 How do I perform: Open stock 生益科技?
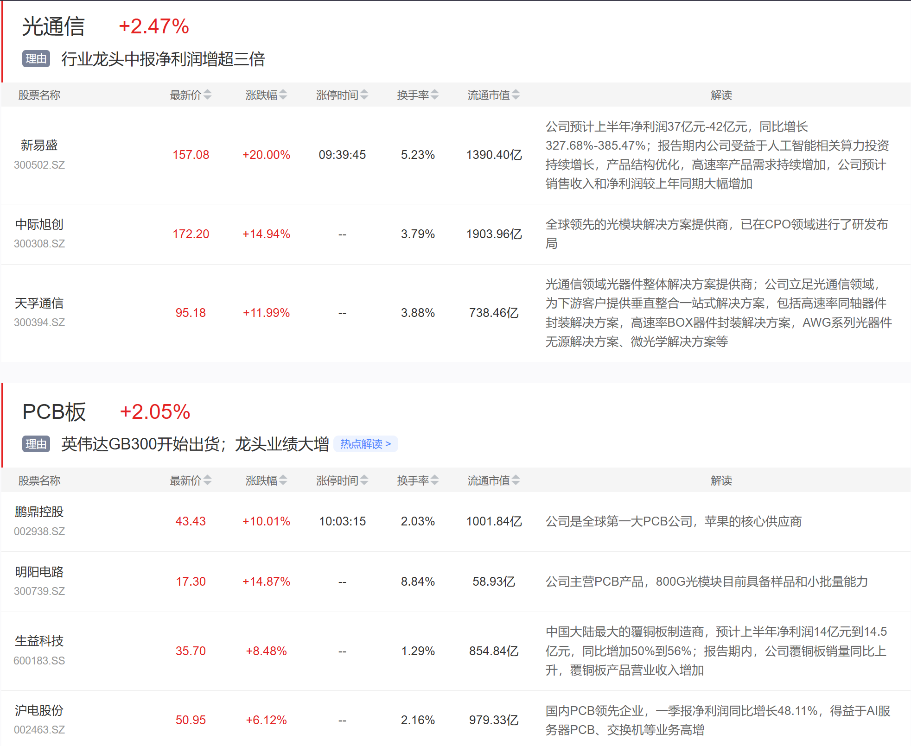pos(39,641)
